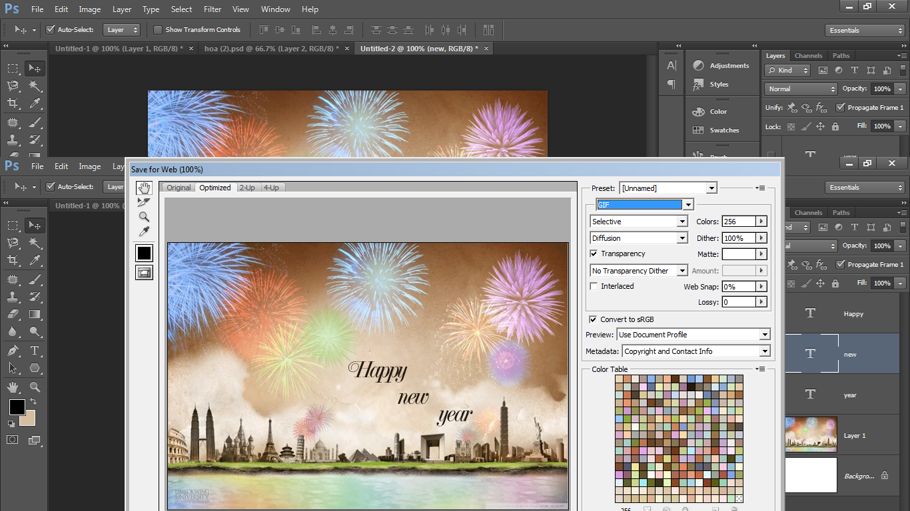910x511 pixels.
Task: Align horizontal centers from the options bar
Action: (x=332, y=30)
